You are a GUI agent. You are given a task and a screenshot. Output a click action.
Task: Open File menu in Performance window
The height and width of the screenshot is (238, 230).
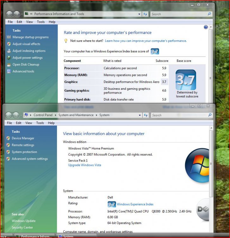[x=10, y=22]
